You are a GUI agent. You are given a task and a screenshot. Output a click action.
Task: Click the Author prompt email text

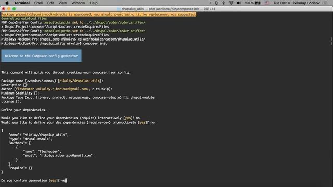tap(62, 89)
